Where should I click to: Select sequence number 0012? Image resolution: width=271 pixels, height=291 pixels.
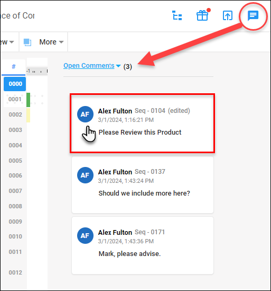tap(15, 272)
